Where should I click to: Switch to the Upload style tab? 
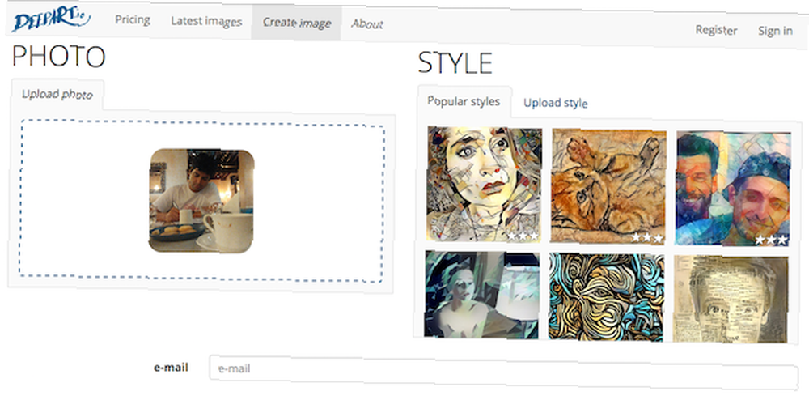coord(556,103)
